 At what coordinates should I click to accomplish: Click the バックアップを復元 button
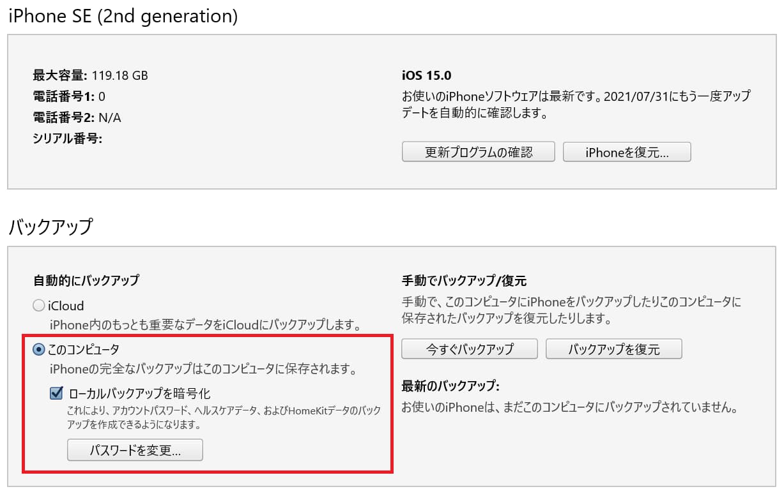pyautogui.click(x=614, y=349)
